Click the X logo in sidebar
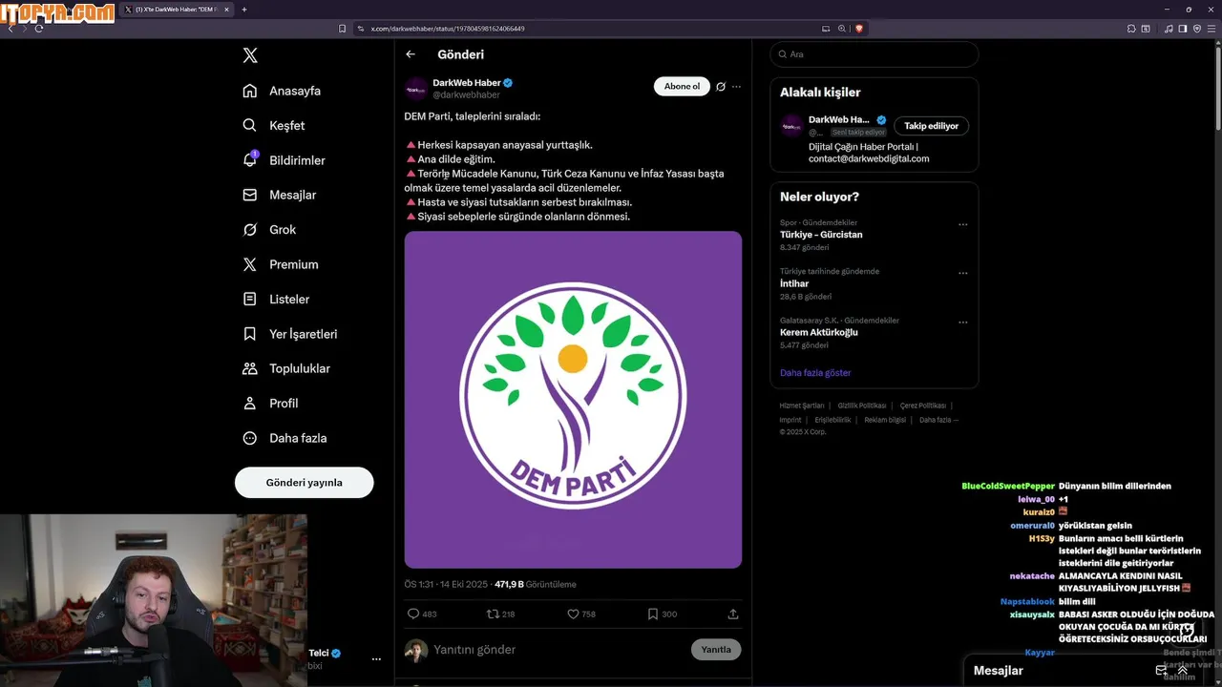1222x687 pixels. (250, 55)
